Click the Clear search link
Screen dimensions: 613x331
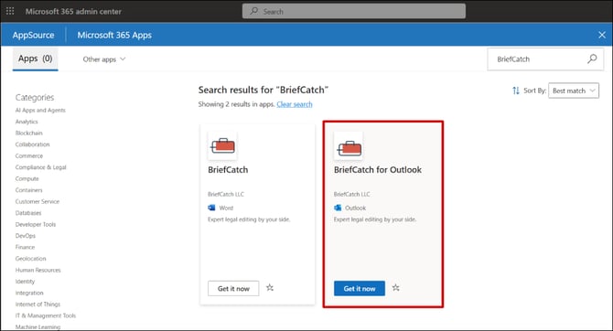click(295, 104)
